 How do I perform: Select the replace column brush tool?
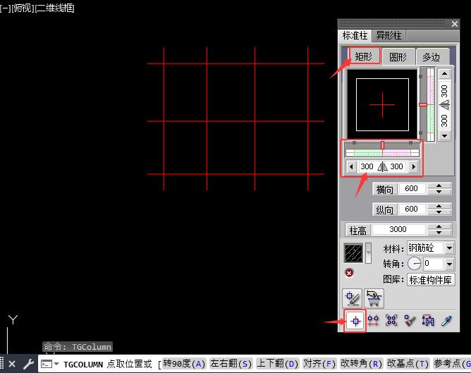(x=410, y=321)
